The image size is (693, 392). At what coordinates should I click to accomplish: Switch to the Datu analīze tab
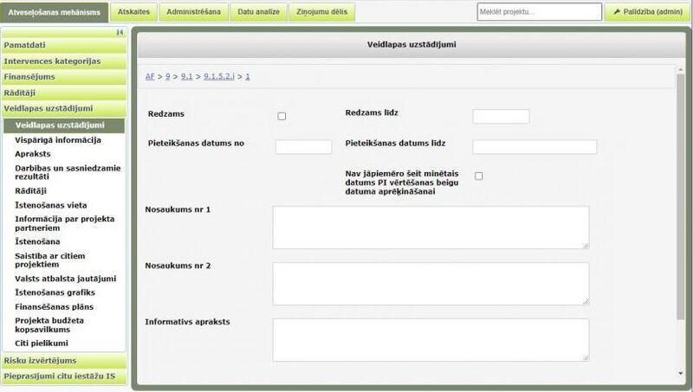[258, 12]
